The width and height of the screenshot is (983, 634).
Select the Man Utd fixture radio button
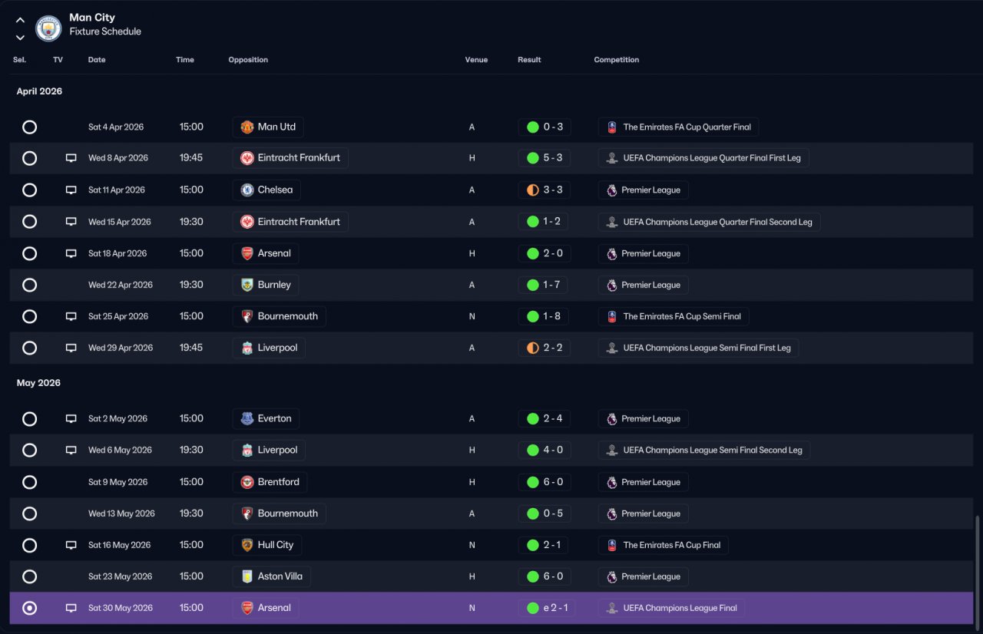[29, 127]
